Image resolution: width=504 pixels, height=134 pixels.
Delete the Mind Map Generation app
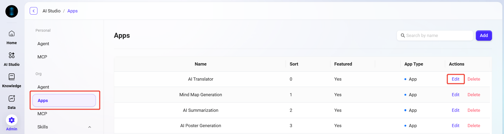[x=474, y=95]
